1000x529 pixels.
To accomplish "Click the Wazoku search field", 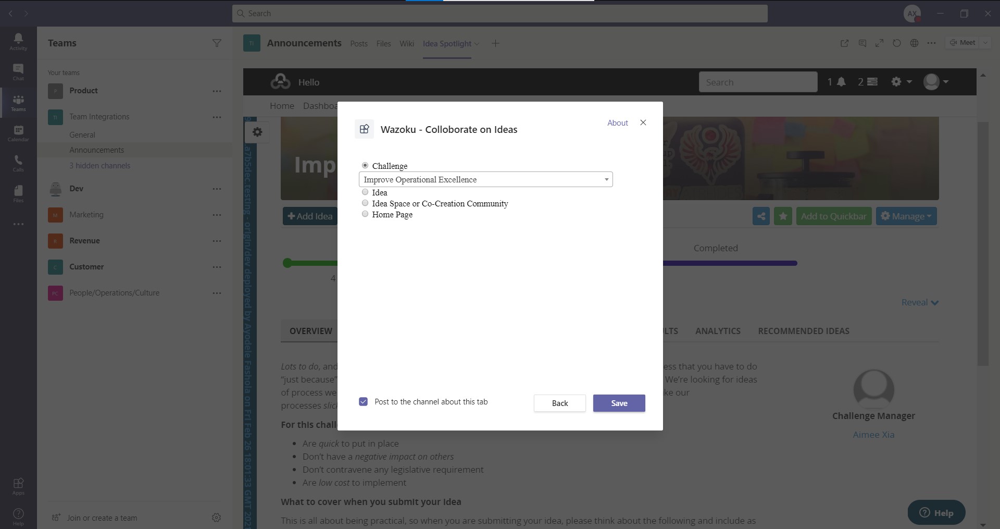I will 758,82.
